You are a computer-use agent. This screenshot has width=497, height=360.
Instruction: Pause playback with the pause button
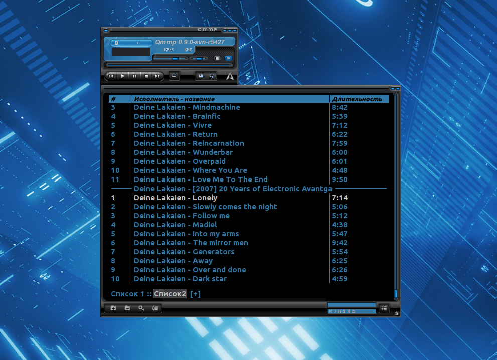point(134,76)
